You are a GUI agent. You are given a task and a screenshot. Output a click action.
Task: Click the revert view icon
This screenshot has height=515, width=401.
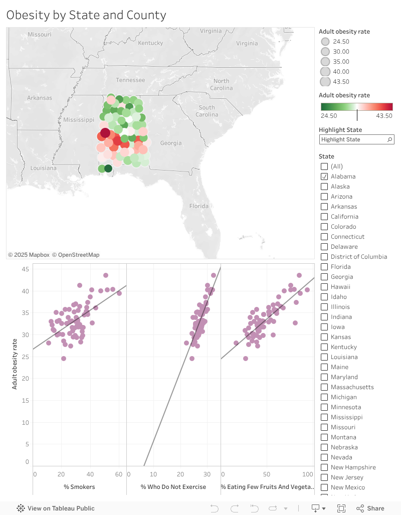point(254,508)
